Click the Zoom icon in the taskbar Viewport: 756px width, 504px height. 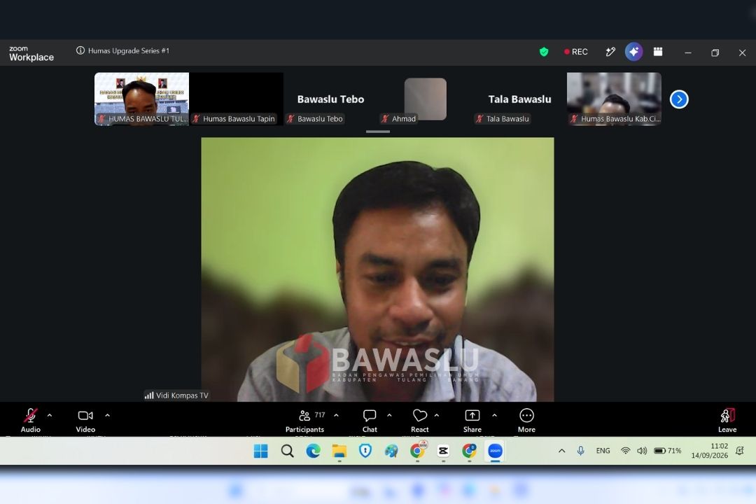[495, 451]
